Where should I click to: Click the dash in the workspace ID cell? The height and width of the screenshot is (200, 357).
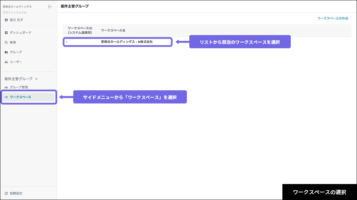[67, 42]
